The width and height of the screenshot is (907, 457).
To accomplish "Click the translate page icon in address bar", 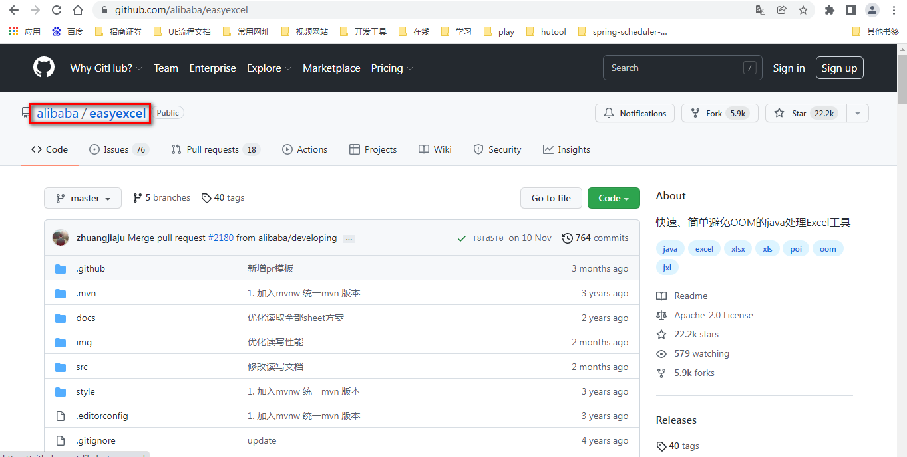I will [x=761, y=10].
